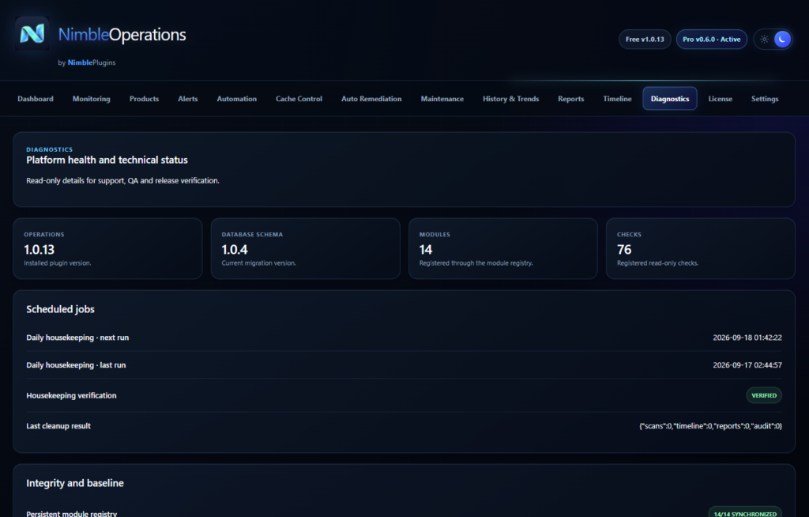Go to the Settings tab
The height and width of the screenshot is (517, 809).
[x=764, y=99]
